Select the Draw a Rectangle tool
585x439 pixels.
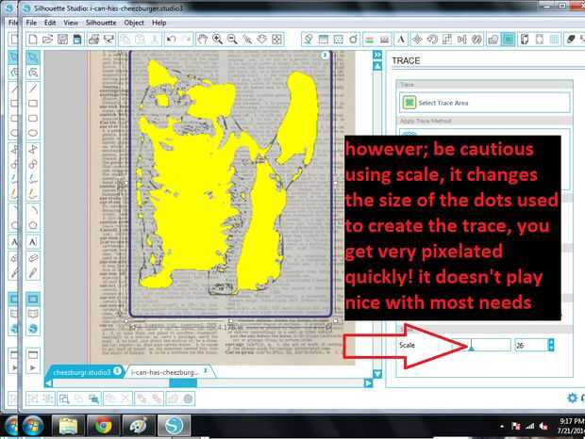pyautogui.click(x=33, y=103)
